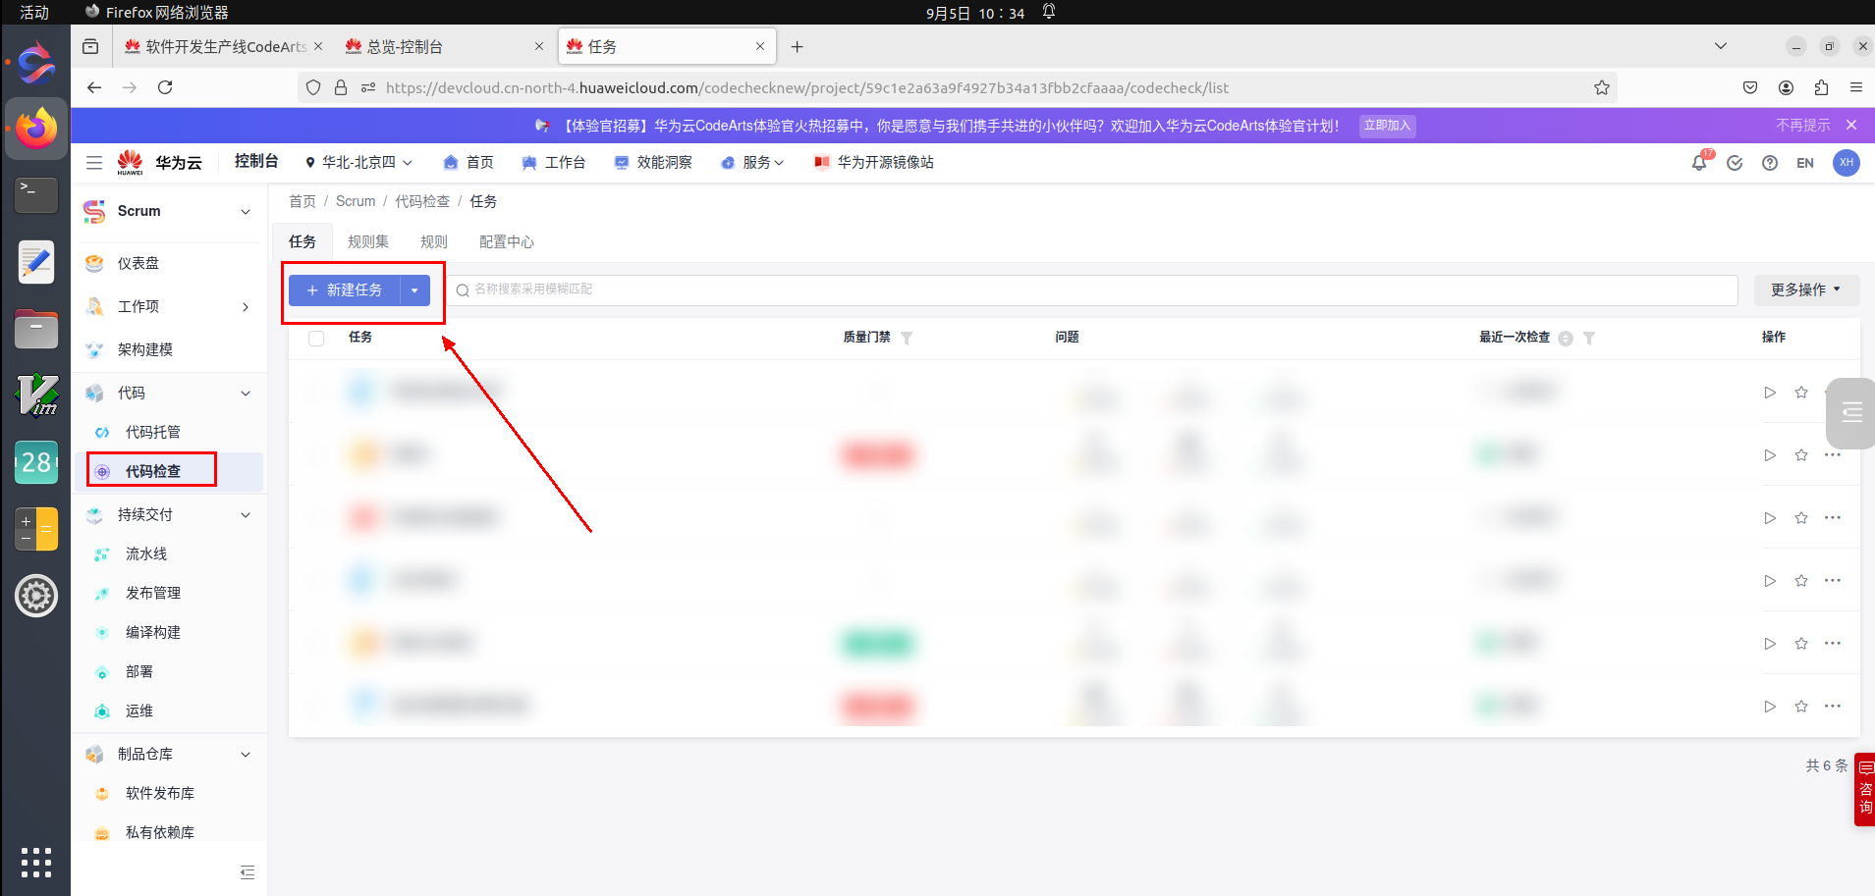Image resolution: width=1875 pixels, height=896 pixels.
Task: Click the task status check icon in header
Action: pyautogui.click(x=1735, y=163)
